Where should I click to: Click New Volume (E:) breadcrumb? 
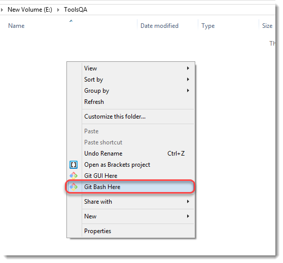[x=30, y=10]
